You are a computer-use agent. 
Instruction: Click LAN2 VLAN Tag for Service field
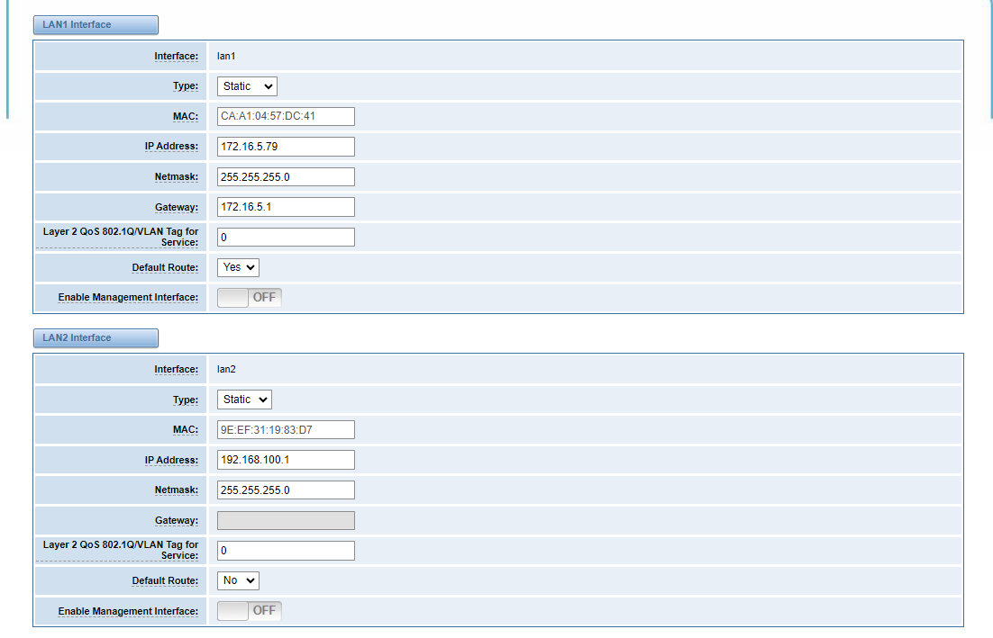(286, 550)
